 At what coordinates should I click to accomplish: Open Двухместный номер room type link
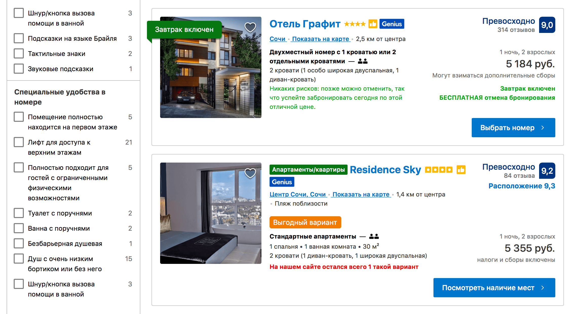tap(333, 57)
